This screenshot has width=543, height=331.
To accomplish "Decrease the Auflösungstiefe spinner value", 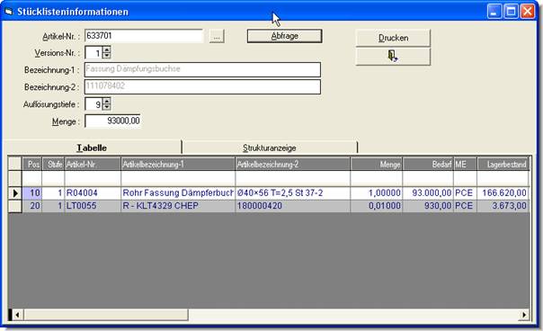I will 107,107.
